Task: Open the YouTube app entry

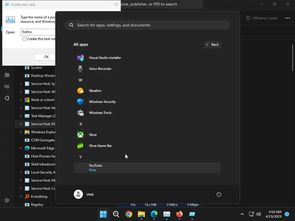Action: [147, 168]
